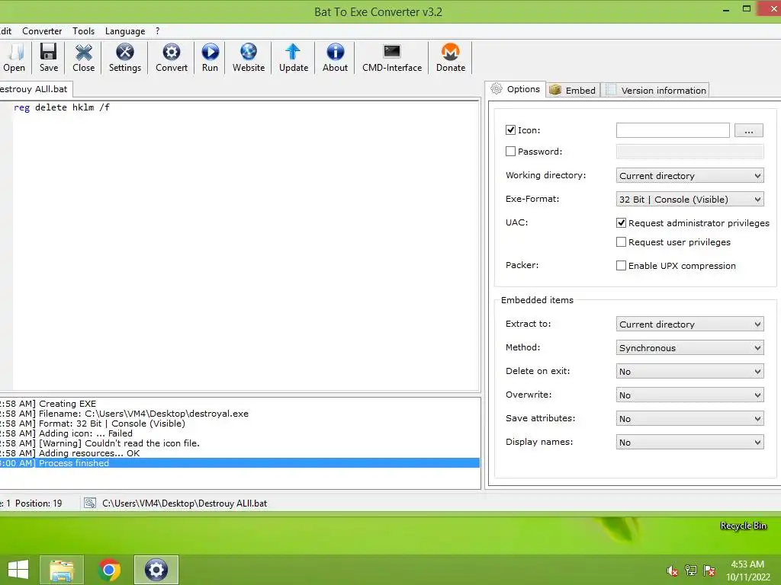Select the 'Process finished' log entry

click(x=239, y=463)
